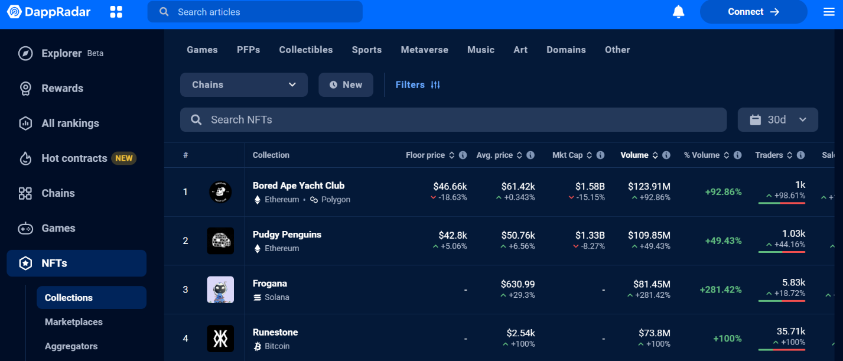This screenshot has height=361, width=843.
Task: Open Marketplaces in sidebar
Action: [74, 322]
